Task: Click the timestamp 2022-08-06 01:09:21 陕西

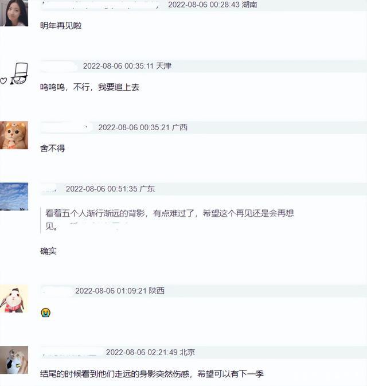Action: 120,291
